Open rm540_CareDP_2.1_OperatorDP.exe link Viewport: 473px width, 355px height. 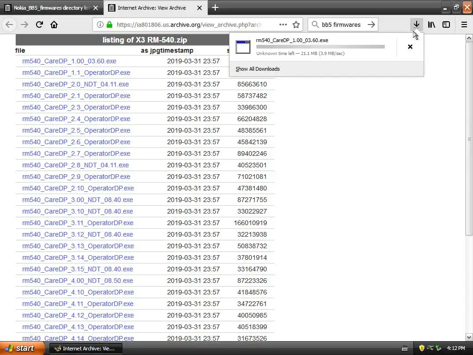pyautogui.click(x=76, y=96)
